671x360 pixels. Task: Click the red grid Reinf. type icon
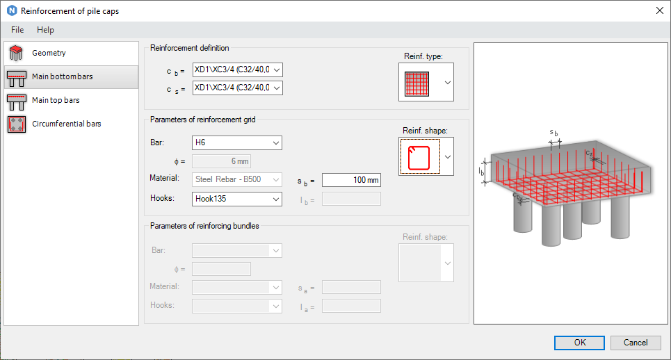coord(419,83)
